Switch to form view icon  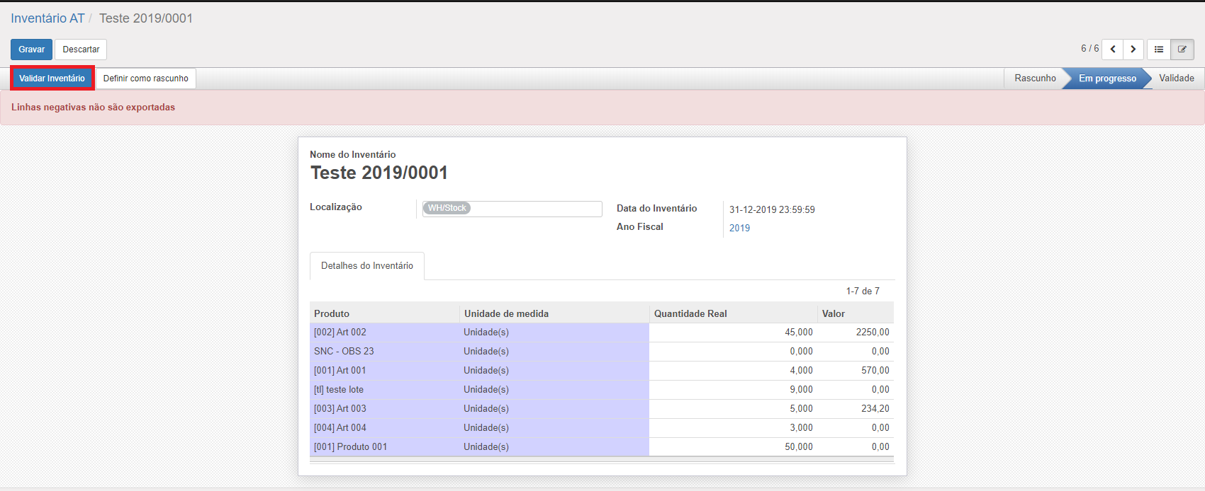(1182, 49)
